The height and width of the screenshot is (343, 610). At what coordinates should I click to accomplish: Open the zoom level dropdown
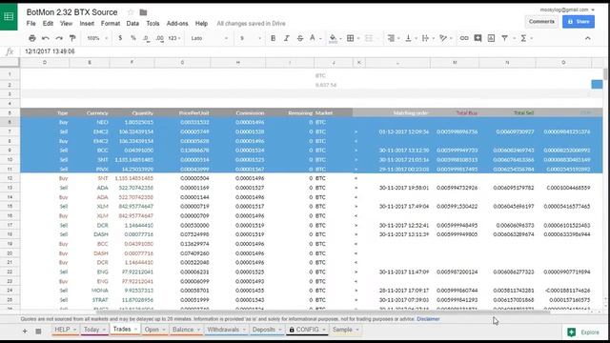(x=97, y=38)
